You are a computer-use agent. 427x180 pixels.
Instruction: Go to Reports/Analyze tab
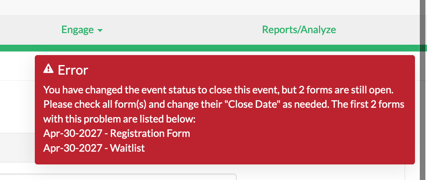299,30
